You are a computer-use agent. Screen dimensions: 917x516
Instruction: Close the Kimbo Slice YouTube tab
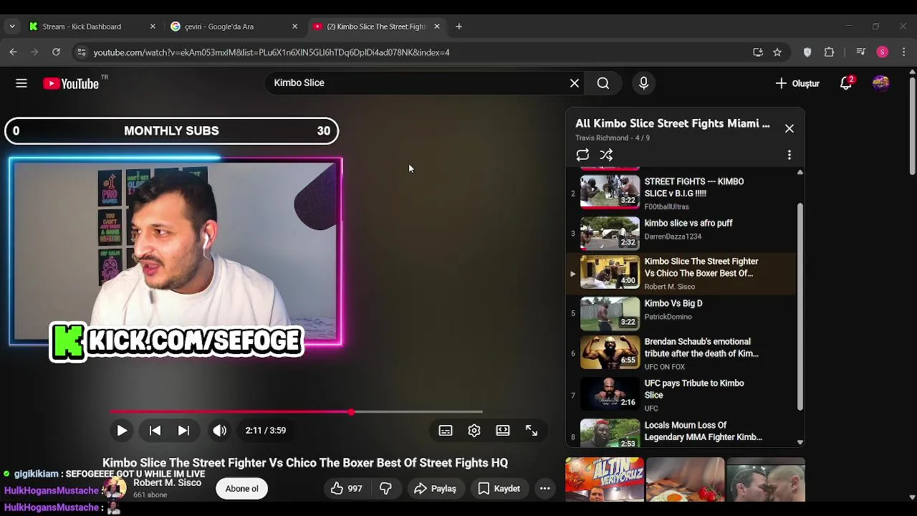(x=437, y=27)
